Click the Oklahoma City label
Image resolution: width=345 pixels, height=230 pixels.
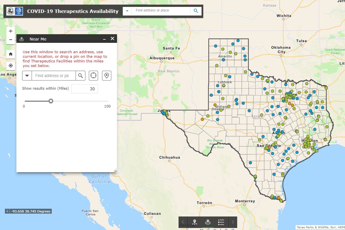(x=281, y=49)
